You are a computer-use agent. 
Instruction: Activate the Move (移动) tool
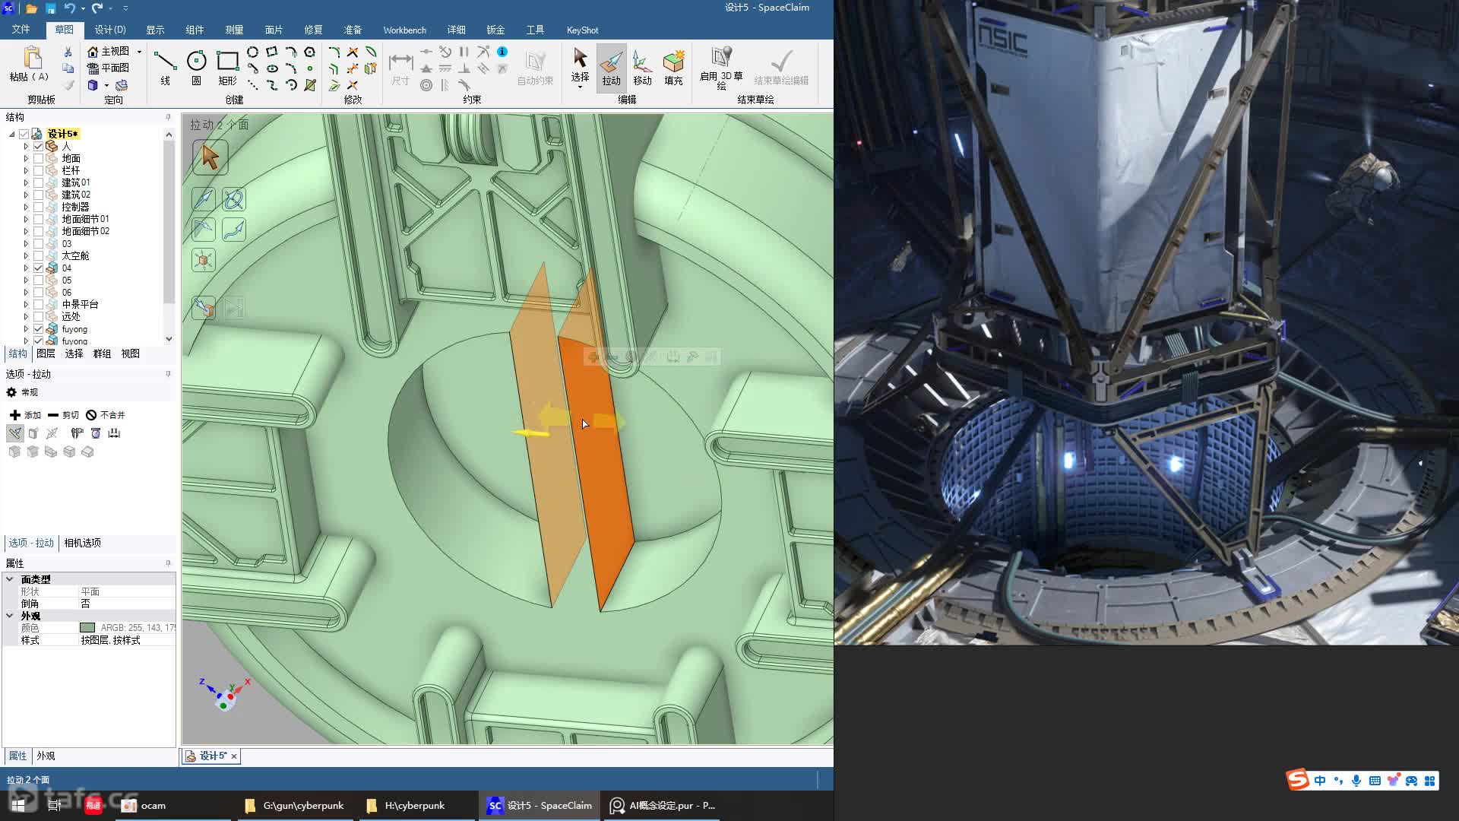click(x=642, y=67)
